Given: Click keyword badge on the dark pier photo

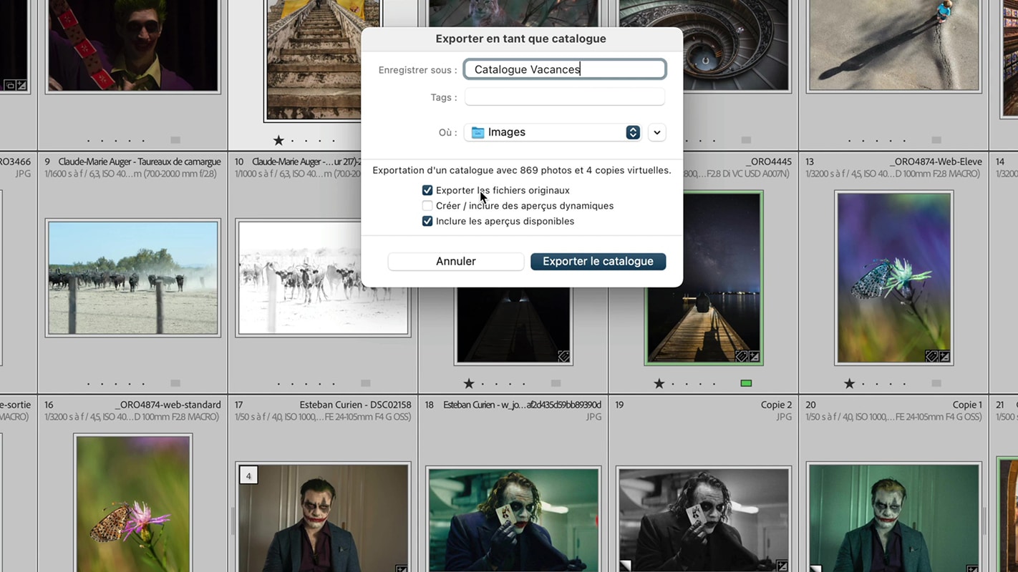Looking at the screenshot, I should click(563, 356).
